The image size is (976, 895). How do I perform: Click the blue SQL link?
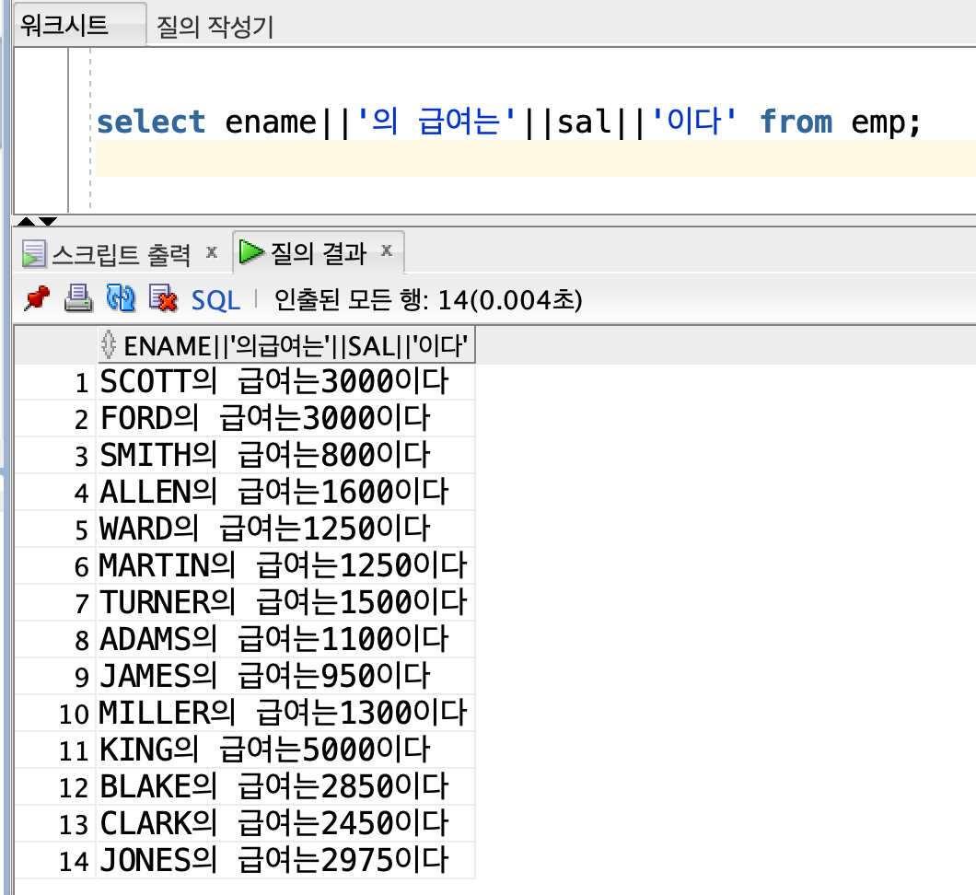click(x=215, y=300)
